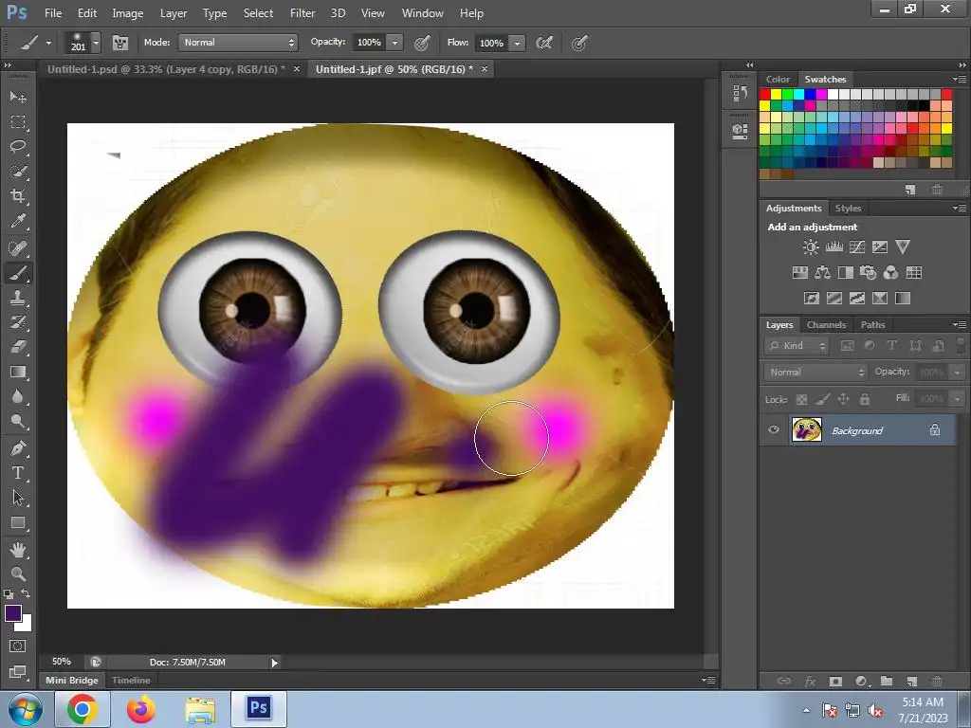Viewport: 971px width, 728px height.
Task: Switch to Untitled-1.psd document tab
Action: pos(166,69)
